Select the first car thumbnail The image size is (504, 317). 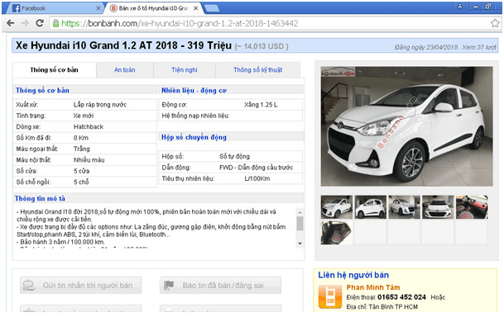tap(337, 207)
